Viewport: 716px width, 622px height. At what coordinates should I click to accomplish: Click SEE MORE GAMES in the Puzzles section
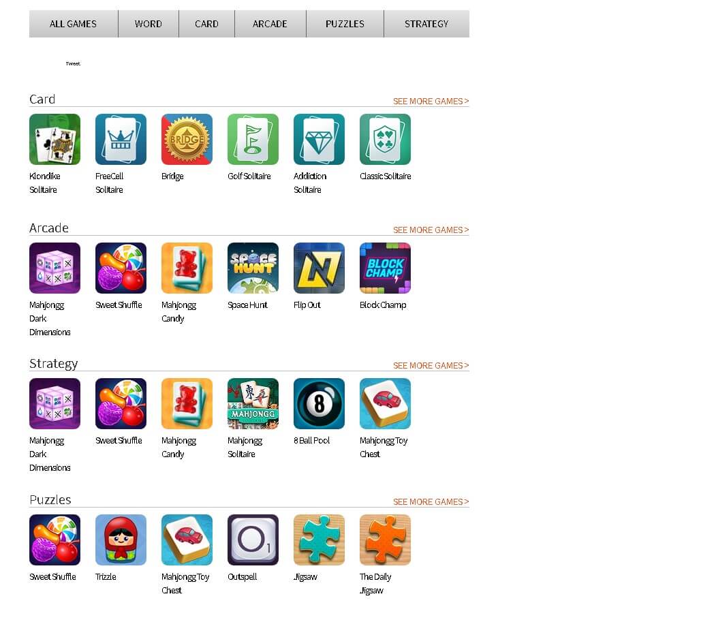point(431,502)
